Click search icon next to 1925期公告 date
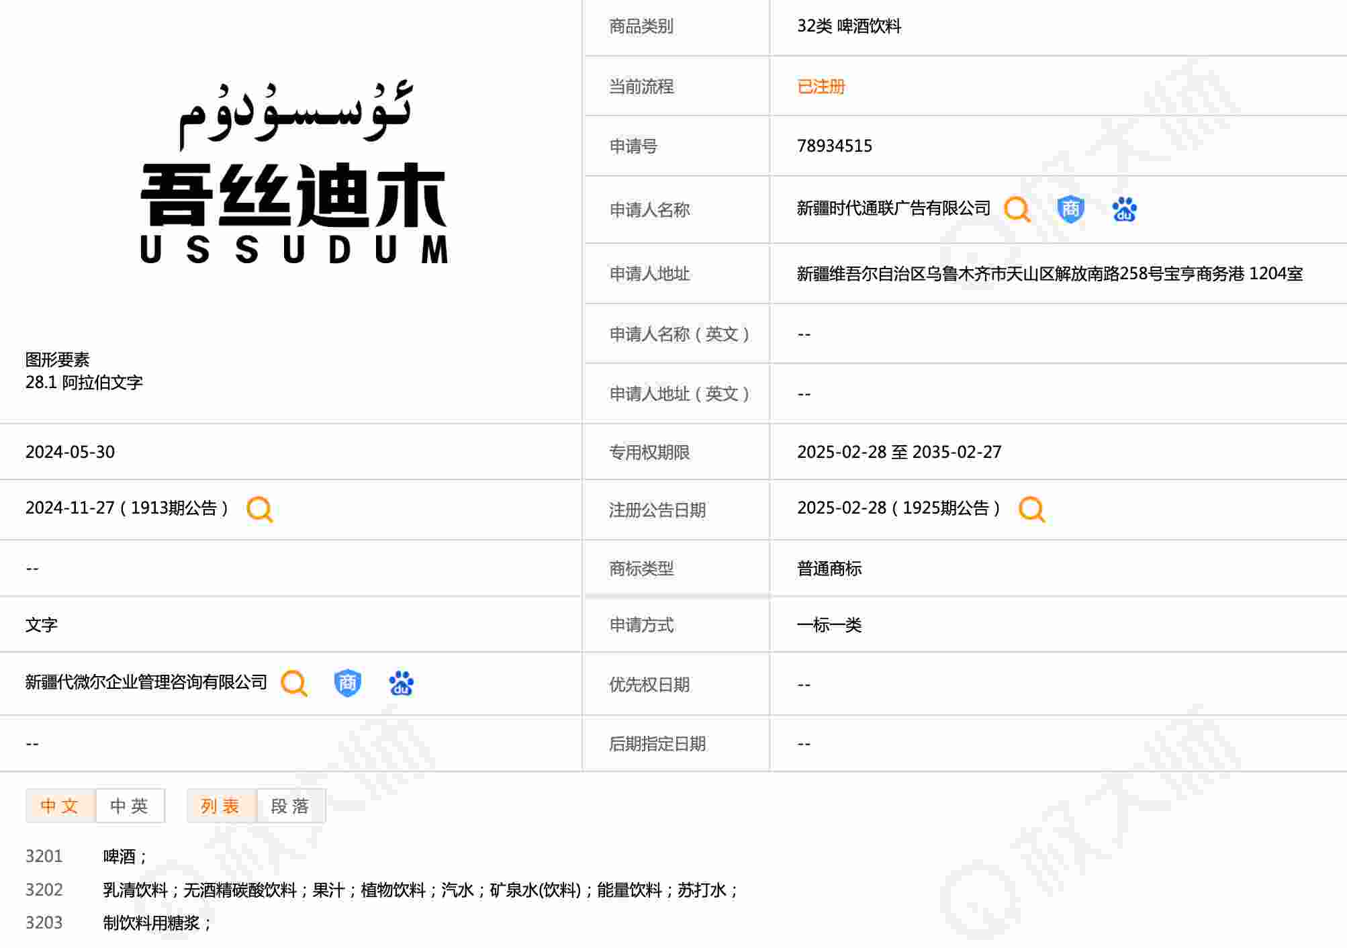 point(1031,509)
